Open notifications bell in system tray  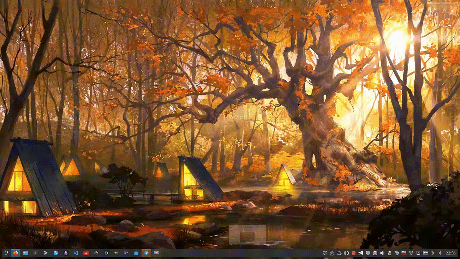coord(325,253)
